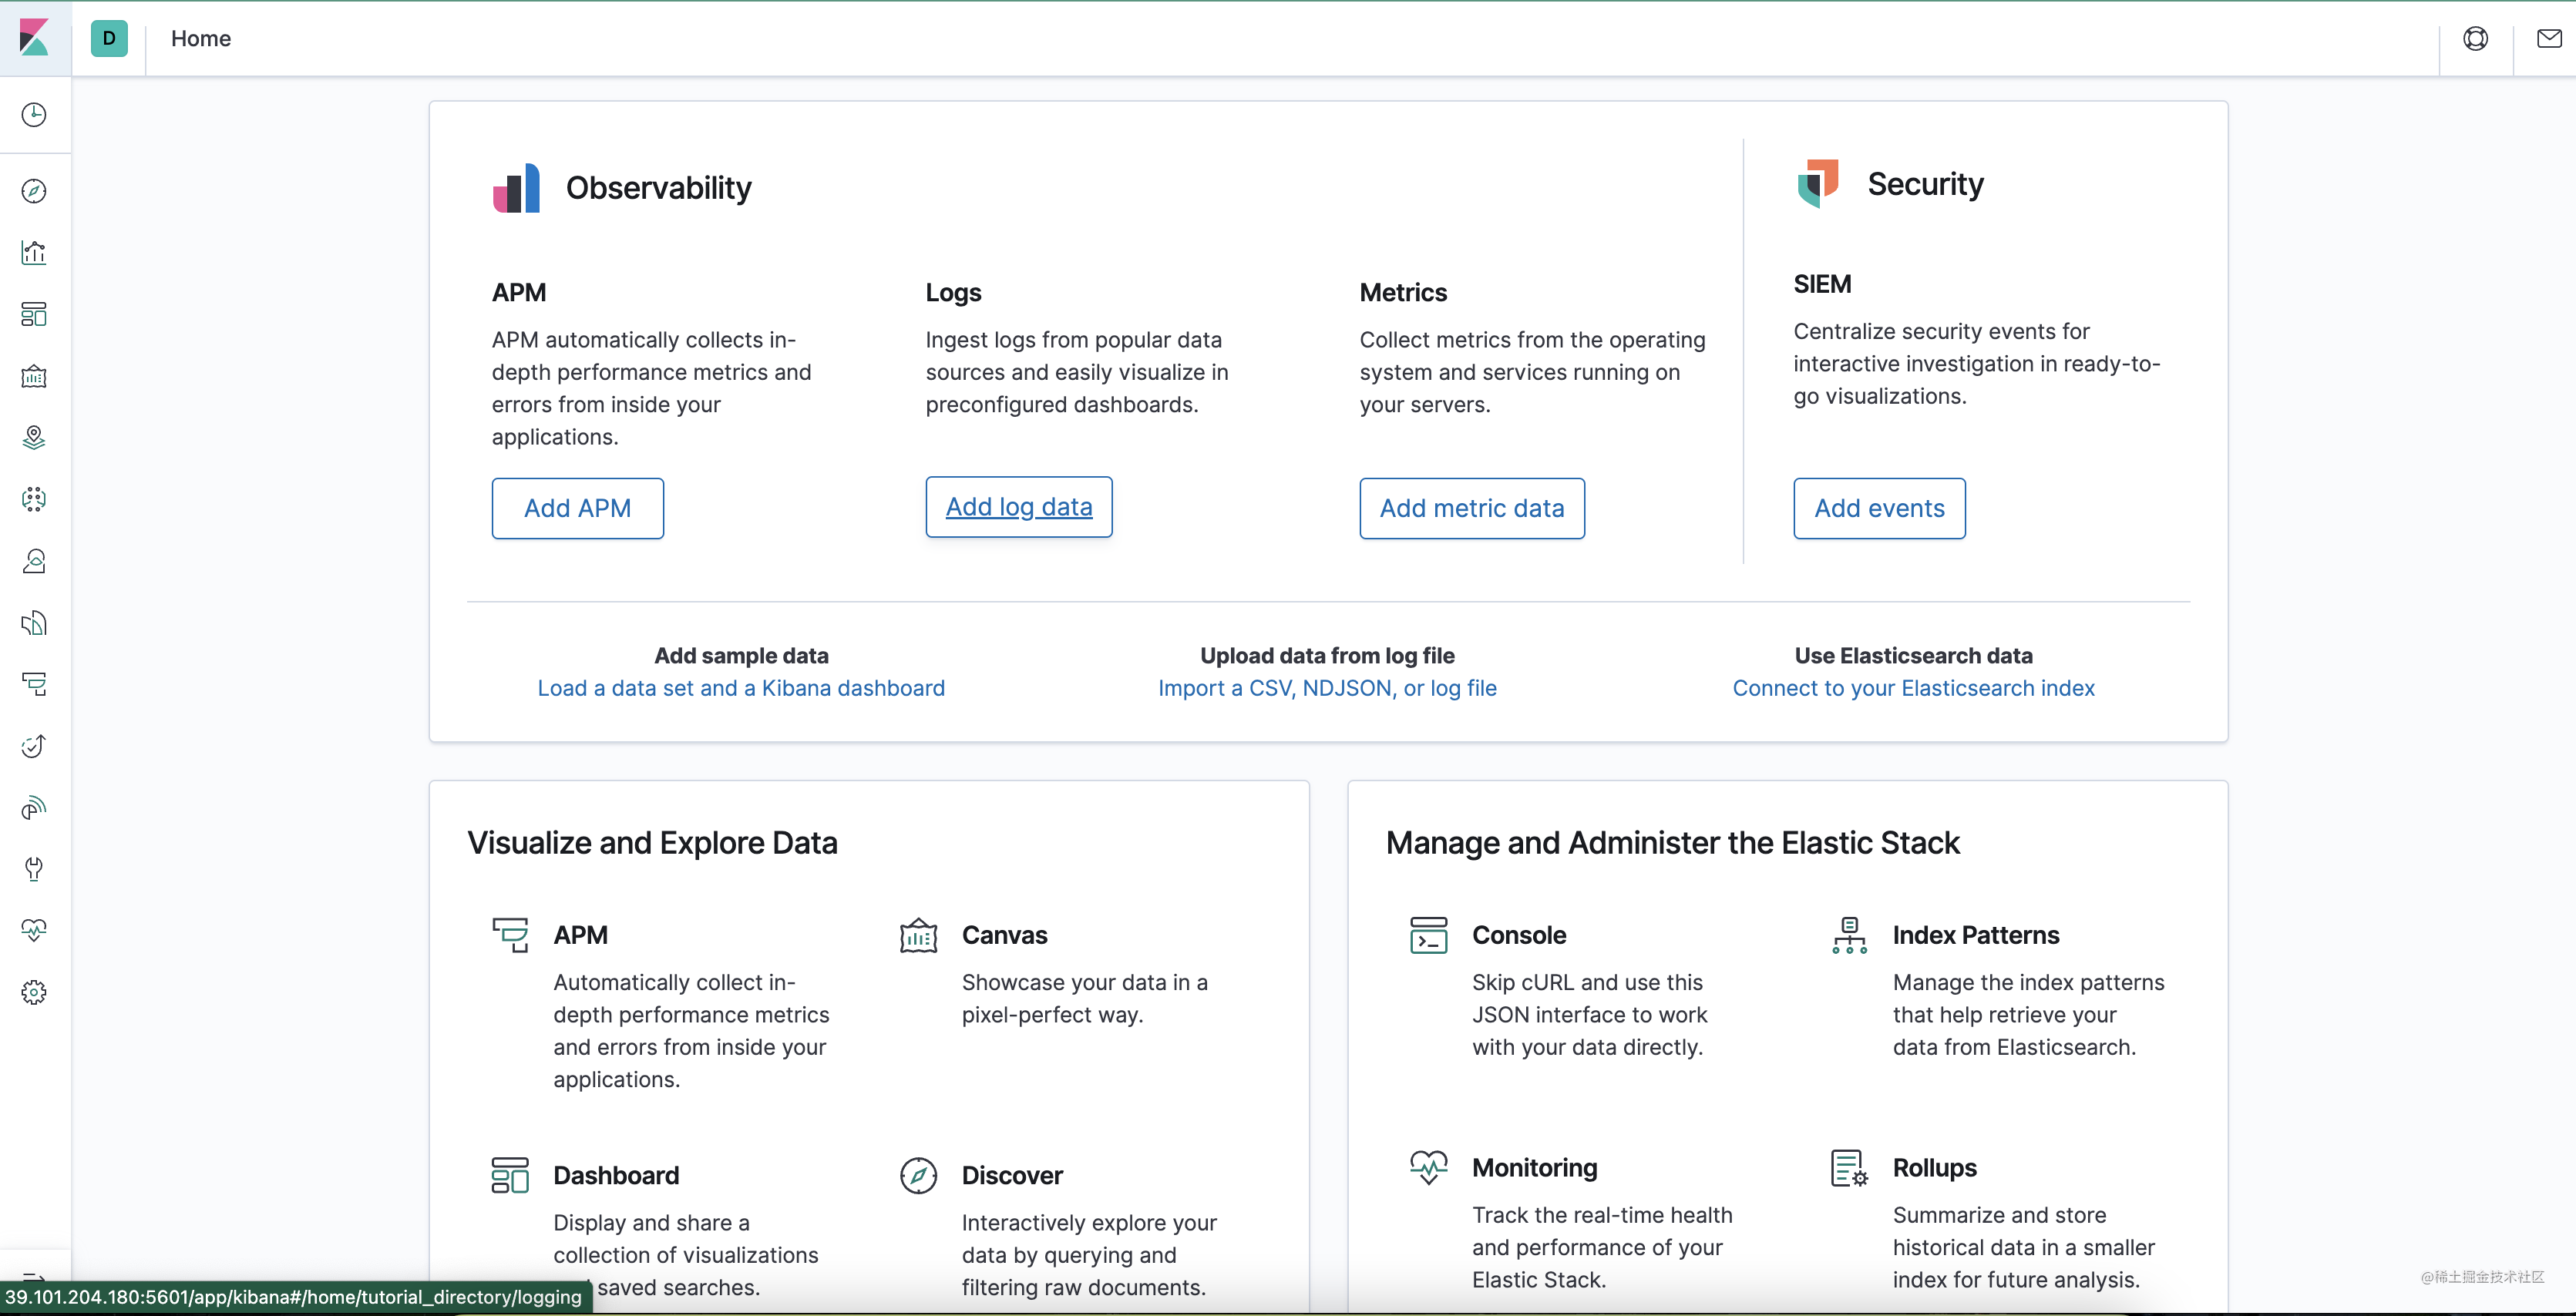
Task: Open Load a data set and a Kibana dashboard
Action: click(741, 687)
